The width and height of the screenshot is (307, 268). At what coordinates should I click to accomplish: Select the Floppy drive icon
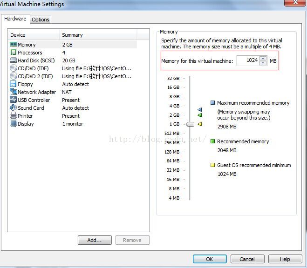coord(14,84)
